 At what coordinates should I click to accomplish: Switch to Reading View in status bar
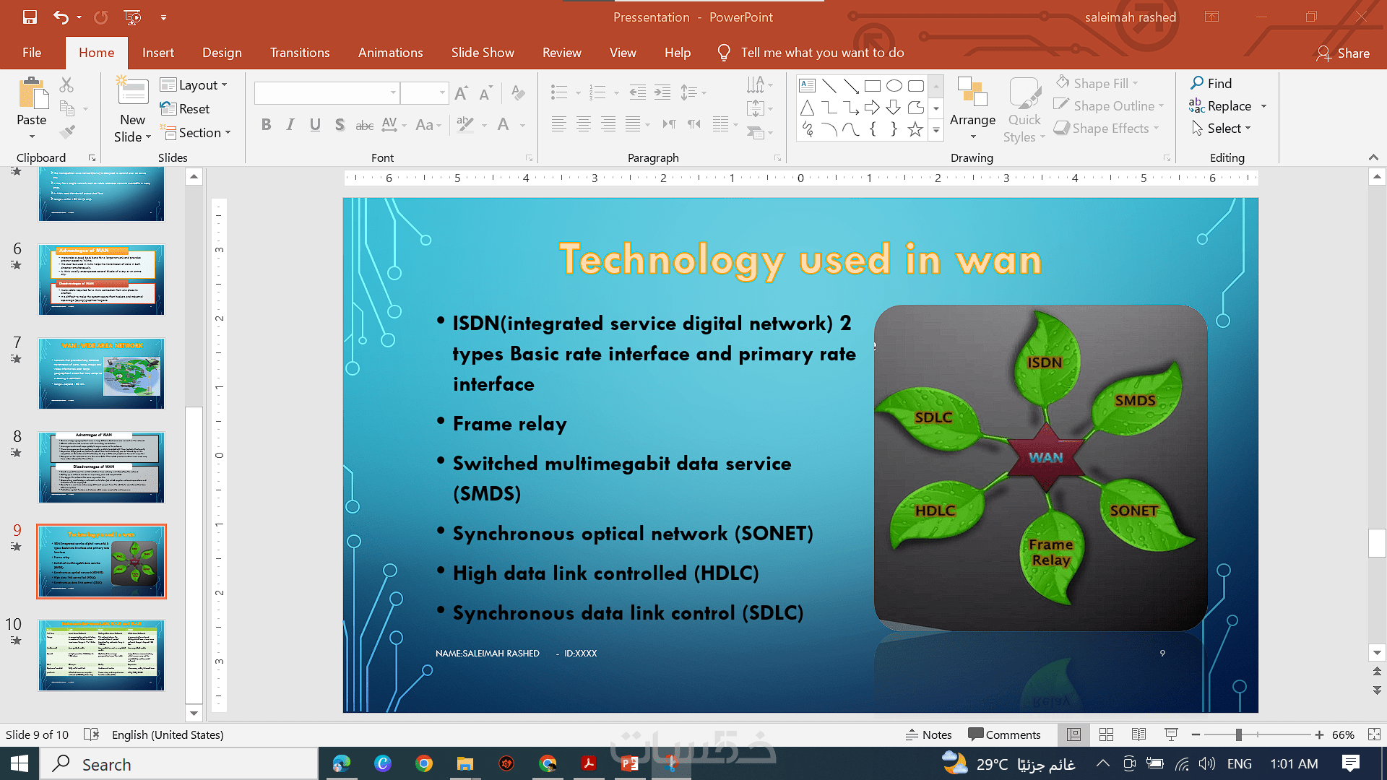click(1138, 734)
